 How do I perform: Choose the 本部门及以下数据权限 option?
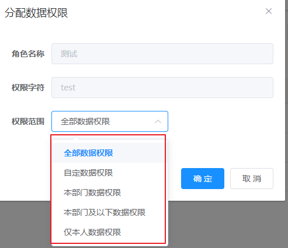point(110,212)
